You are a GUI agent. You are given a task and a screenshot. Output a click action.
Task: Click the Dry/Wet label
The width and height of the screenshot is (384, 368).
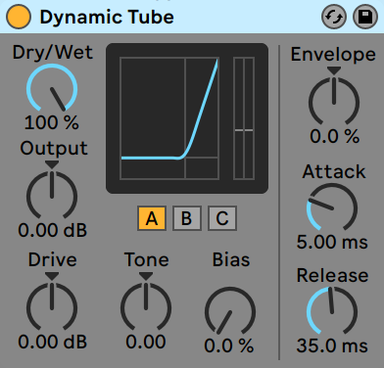point(53,52)
